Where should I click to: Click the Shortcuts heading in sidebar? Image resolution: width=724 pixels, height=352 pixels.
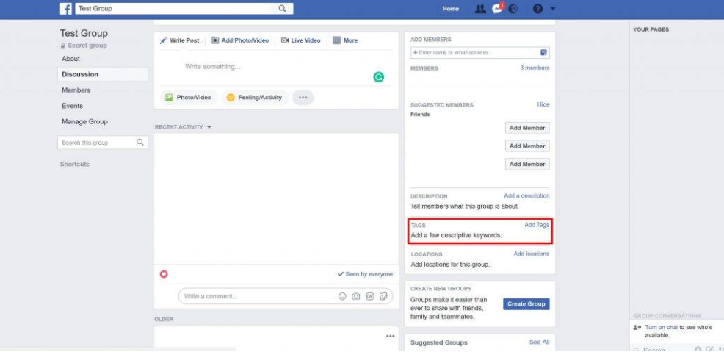pyautogui.click(x=75, y=165)
